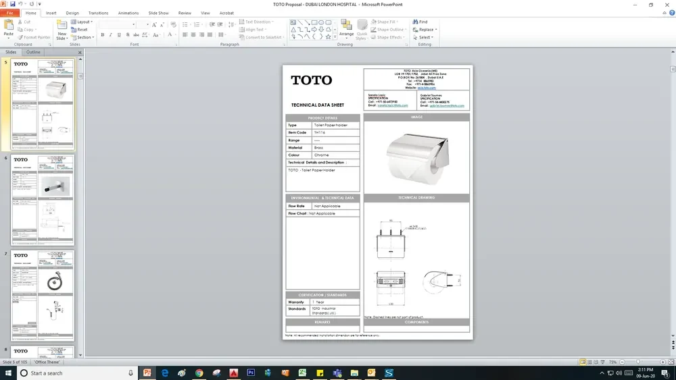Open the Section dropdown
The width and height of the screenshot is (676, 380).
click(x=82, y=37)
